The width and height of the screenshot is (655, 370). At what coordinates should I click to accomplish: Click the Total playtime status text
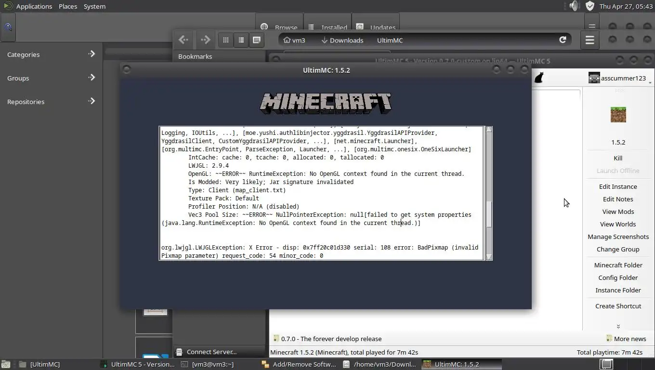coord(610,352)
